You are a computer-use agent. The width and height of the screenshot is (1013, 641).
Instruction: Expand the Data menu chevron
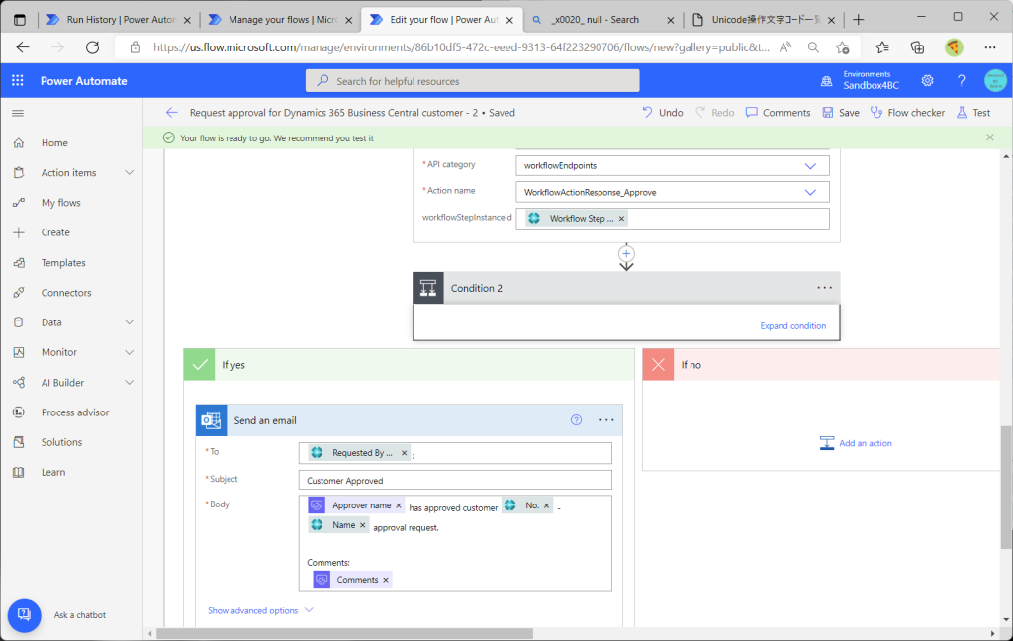click(x=130, y=321)
